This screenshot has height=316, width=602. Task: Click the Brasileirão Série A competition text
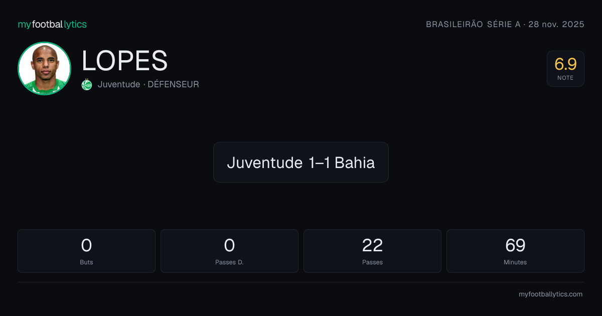pos(473,25)
